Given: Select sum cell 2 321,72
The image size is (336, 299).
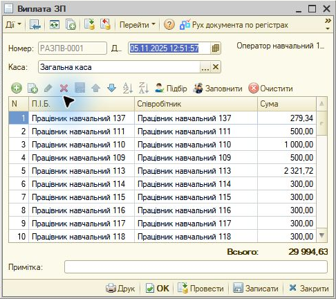Looking at the screenshot, I should tap(287, 171).
